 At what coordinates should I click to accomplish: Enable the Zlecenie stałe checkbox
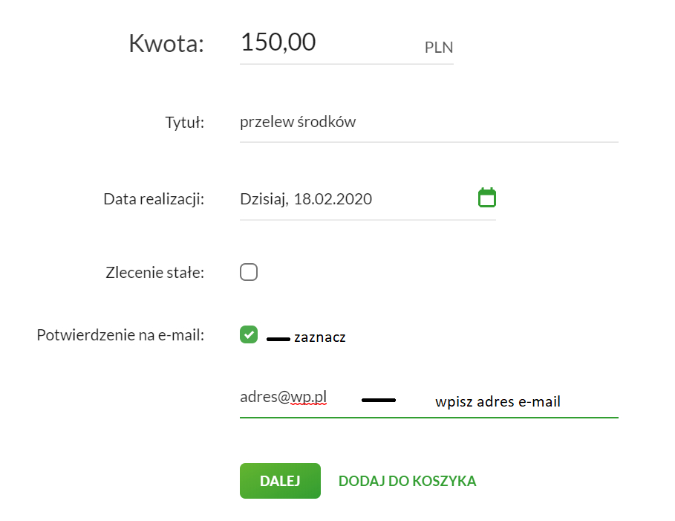(x=249, y=272)
